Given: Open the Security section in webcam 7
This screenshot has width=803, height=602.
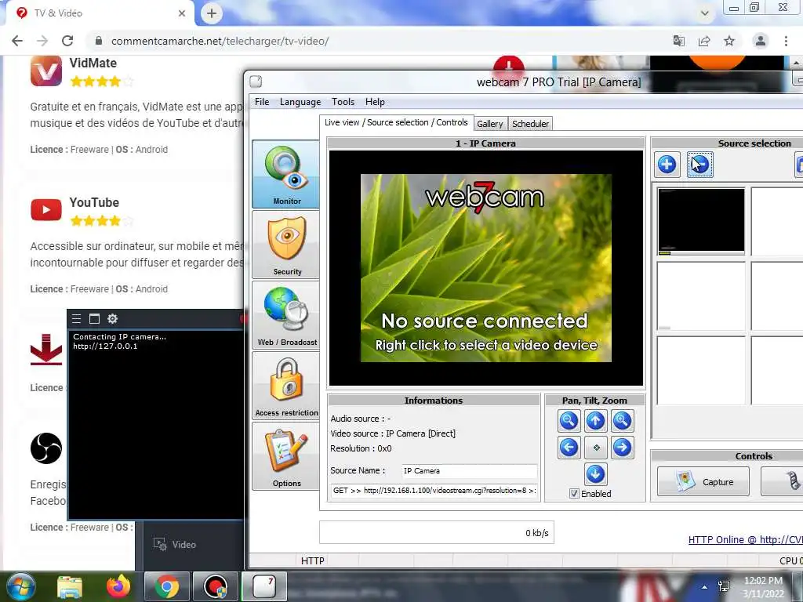Looking at the screenshot, I should pos(285,245).
